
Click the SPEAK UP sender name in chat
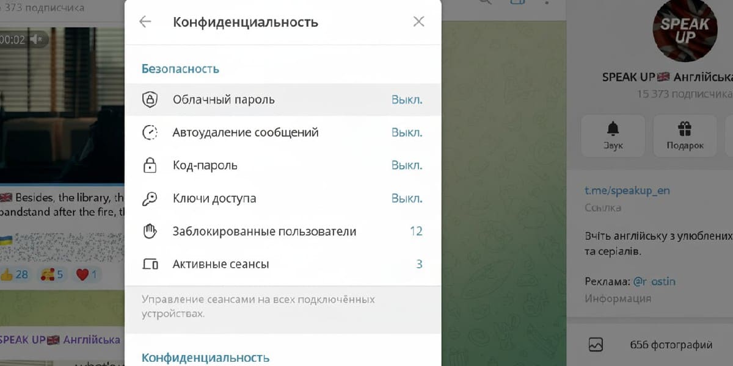tap(60, 340)
